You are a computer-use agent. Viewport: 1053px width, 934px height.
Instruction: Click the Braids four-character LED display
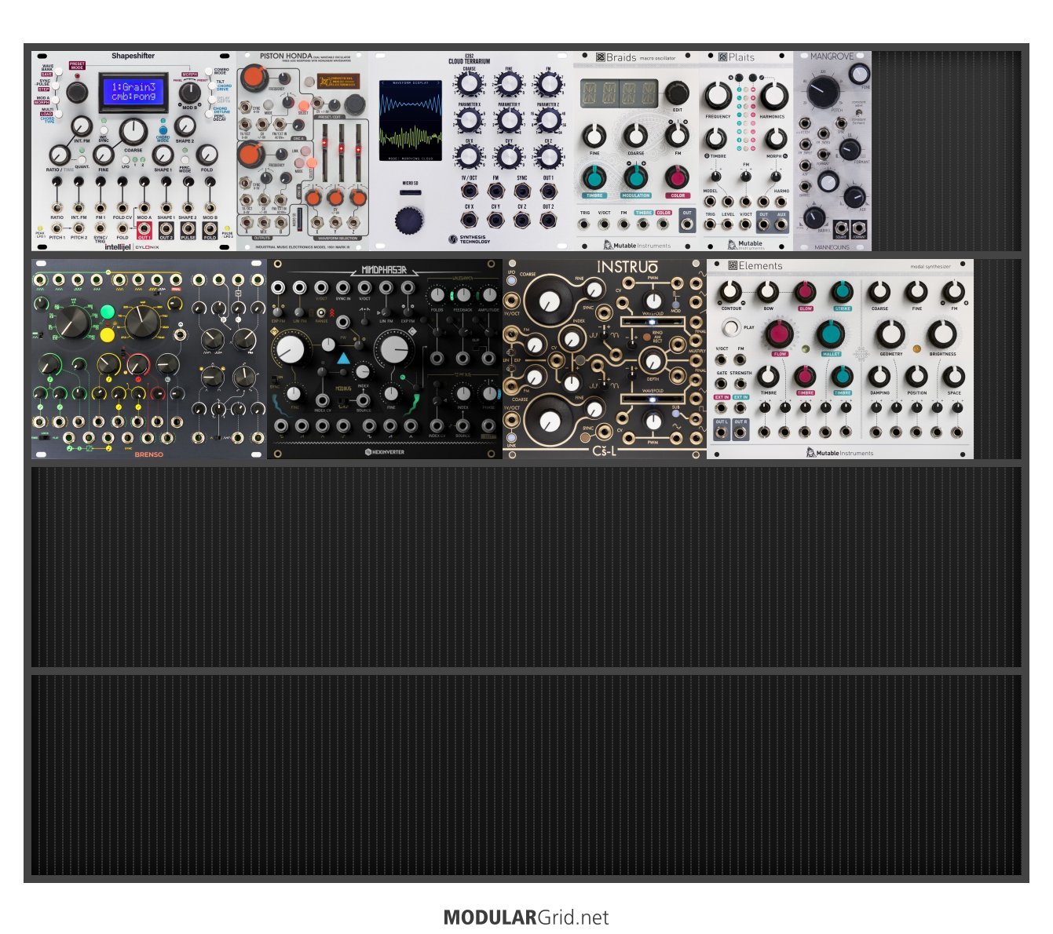point(620,94)
